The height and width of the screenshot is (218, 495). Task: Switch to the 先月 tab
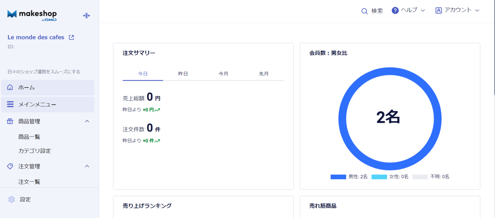[x=264, y=74]
